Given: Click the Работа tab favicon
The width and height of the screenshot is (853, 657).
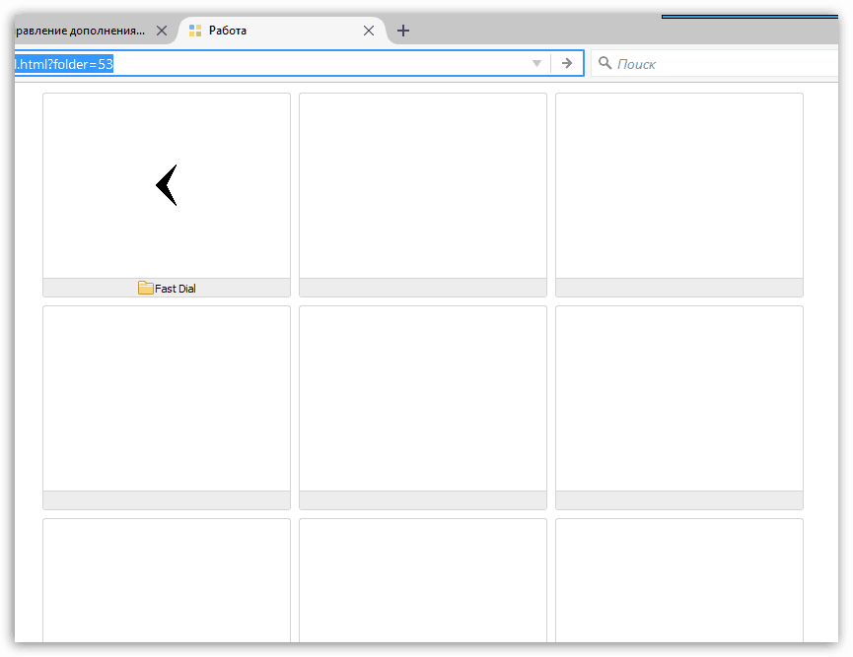Looking at the screenshot, I should (x=193, y=30).
